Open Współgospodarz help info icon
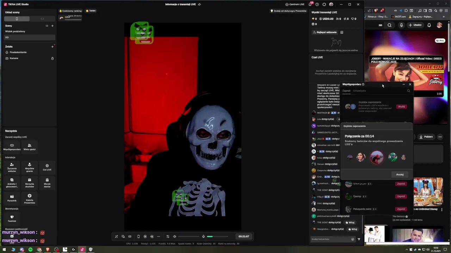 coord(363,84)
